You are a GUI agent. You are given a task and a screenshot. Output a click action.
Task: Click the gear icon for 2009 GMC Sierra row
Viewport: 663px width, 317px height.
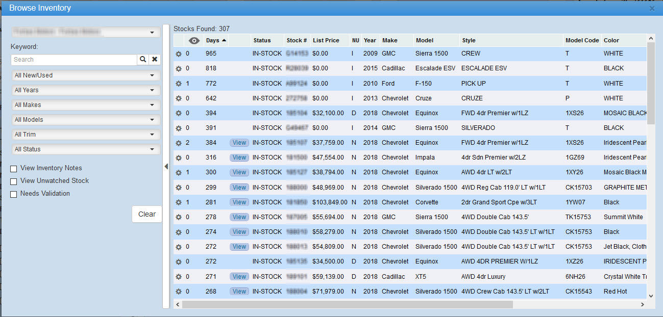pyautogui.click(x=179, y=54)
